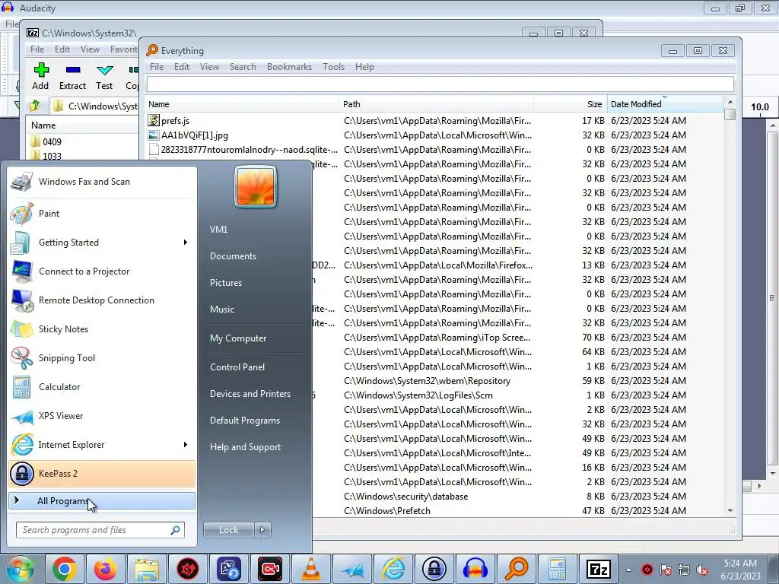Click Test in the 7-Zip toolbar
This screenshot has height=584, width=779.
(x=104, y=77)
